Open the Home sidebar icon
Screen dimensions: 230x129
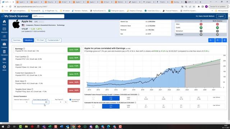[x=4, y=23]
